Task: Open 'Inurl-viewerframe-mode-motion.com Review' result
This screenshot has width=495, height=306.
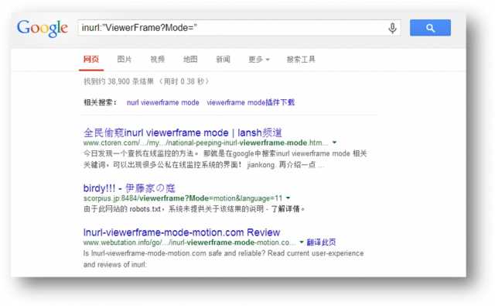Action: 182,232
